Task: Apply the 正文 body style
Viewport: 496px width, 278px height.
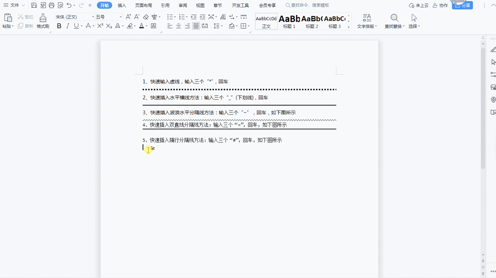Action: pyautogui.click(x=266, y=21)
